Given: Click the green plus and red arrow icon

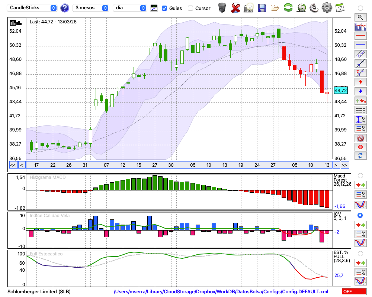Looking at the screenshot, I should click(x=360, y=101).
